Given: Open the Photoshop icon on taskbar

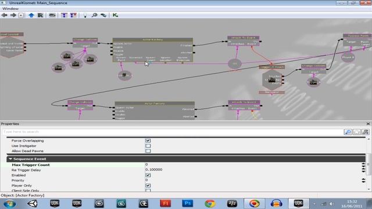Looking at the screenshot, I should [187, 204].
